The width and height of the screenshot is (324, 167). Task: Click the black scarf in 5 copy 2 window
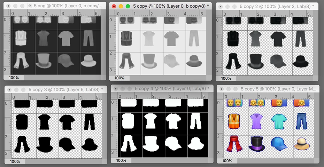[x=233, y=61]
